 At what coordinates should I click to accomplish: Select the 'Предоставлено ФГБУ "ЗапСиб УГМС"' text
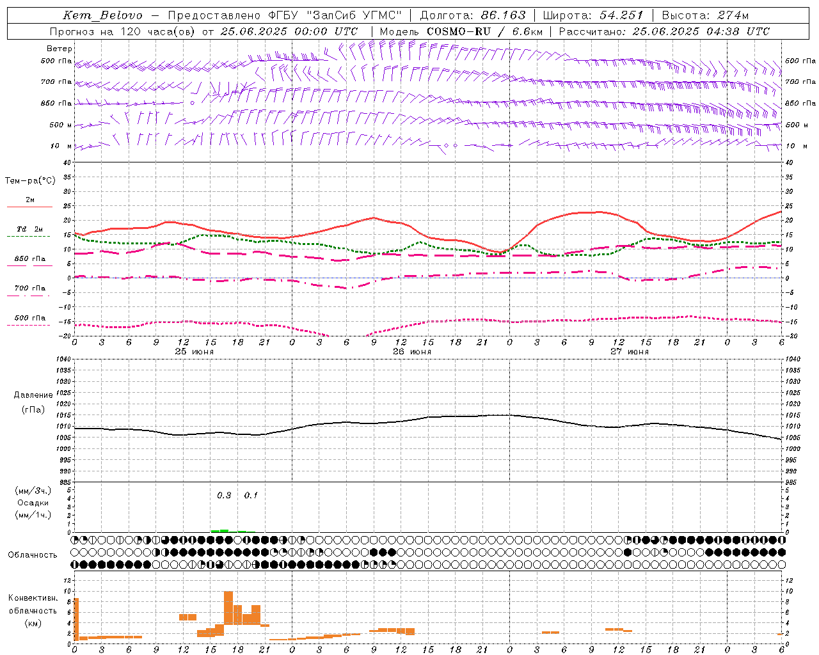tap(285, 15)
